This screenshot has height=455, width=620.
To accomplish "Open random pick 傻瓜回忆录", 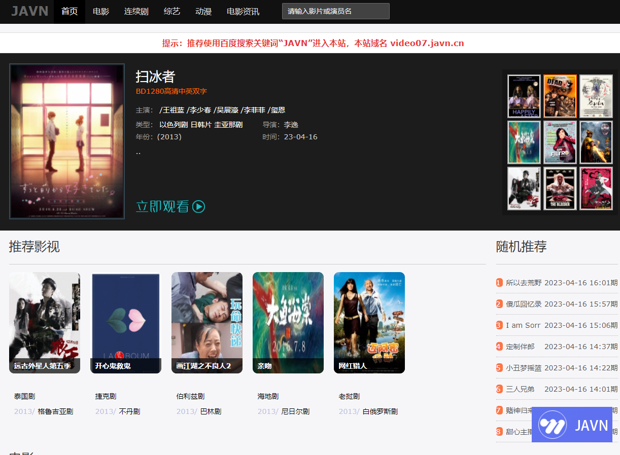I will tap(524, 304).
